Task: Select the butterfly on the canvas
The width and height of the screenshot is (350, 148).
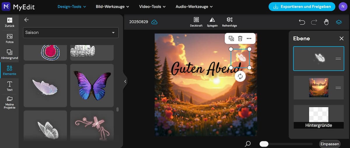Action: tap(240, 58)
